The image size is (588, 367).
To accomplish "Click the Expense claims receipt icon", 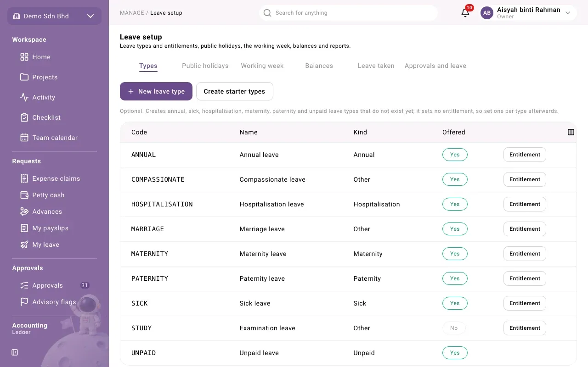I will [24, 178].
